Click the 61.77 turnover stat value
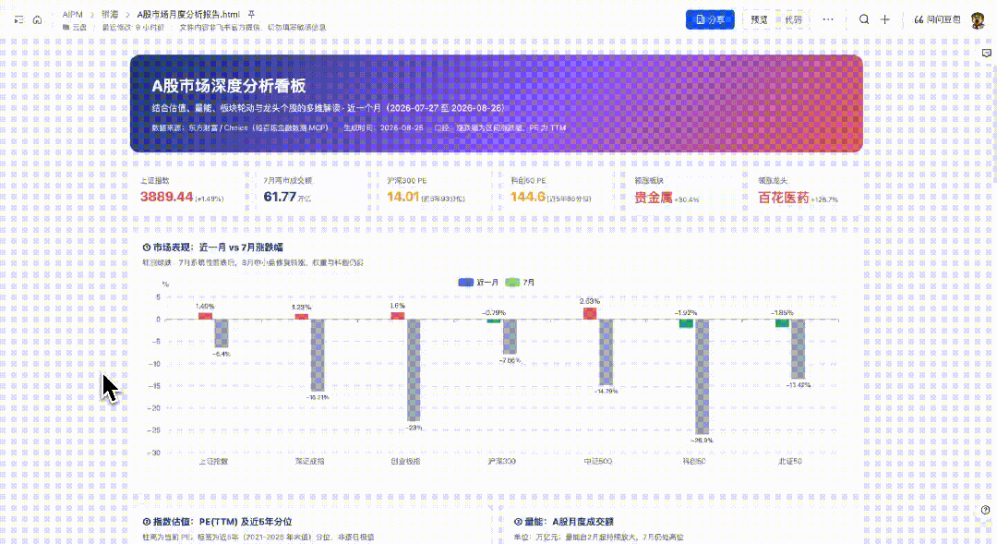Viewport: 997px width, 544px height. [x=280, y=197]
